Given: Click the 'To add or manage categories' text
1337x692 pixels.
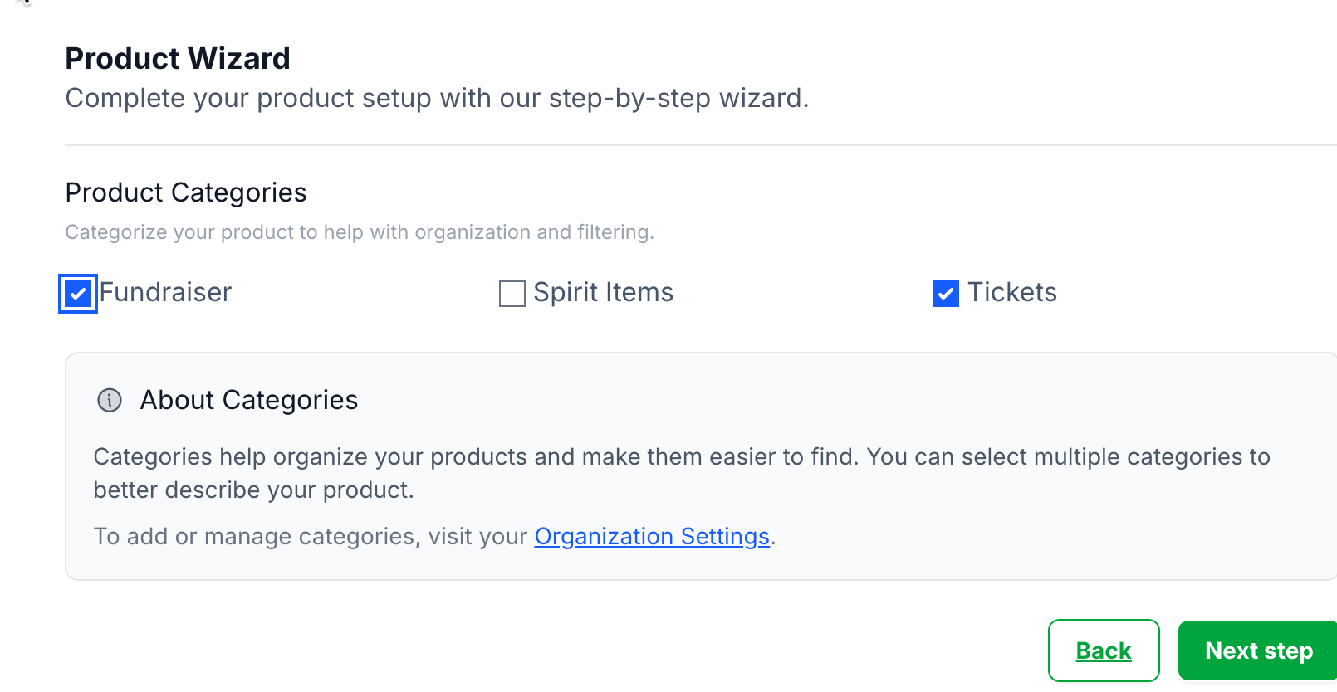Looking at the screenshot, I should click(310, 537).
